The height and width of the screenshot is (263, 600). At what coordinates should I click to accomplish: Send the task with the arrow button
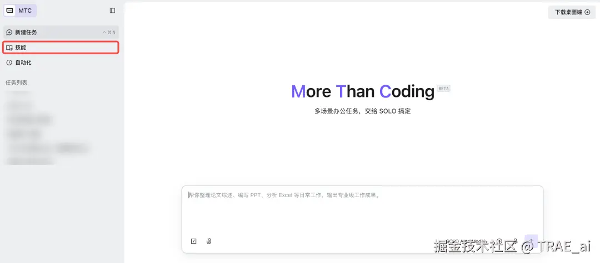click(x=531, y=241)
